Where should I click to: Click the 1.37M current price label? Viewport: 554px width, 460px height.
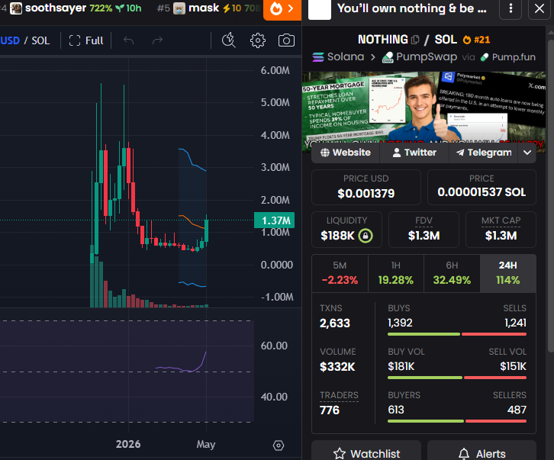[274, 220]
